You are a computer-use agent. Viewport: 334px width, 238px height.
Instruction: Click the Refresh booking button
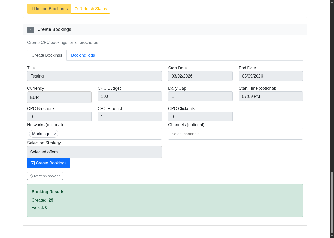pyautogui.click(x=45, y=176)
